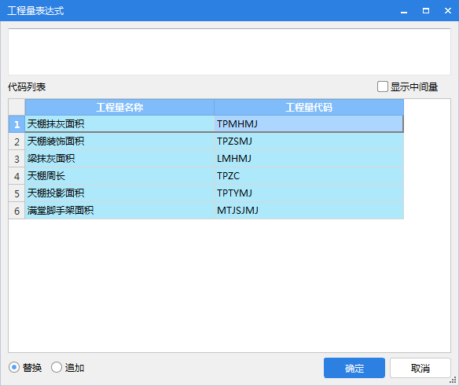Click the 工程量名称 column header
The width and height of the screenshot is (459, 386).
point(119,107)
